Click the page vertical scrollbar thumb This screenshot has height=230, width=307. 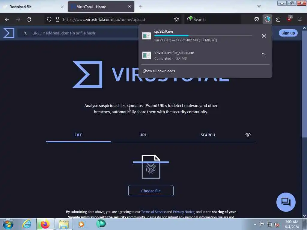click(x=304, y=84)
